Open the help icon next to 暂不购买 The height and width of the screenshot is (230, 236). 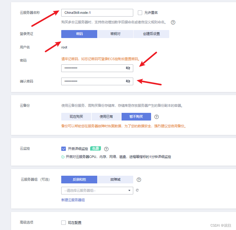[x=157, y=117]
